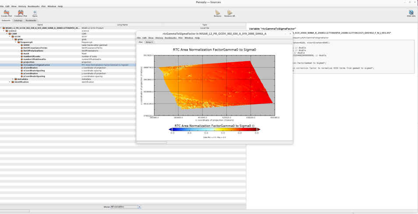Switch to the Bookmarks tab
The image size is (418, 214).
(31, 21)
